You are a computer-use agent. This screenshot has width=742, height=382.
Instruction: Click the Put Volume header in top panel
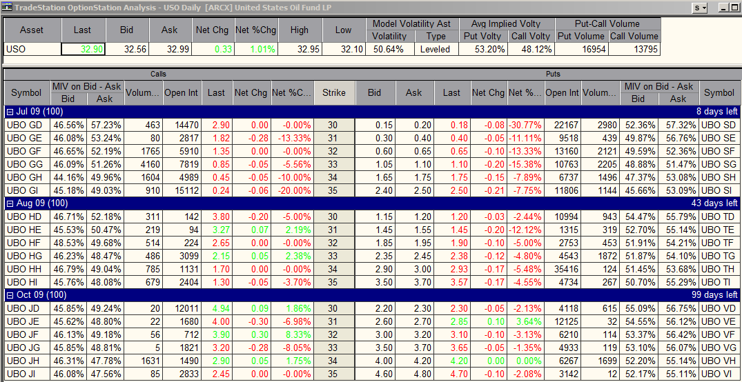[x=580, y=36]
